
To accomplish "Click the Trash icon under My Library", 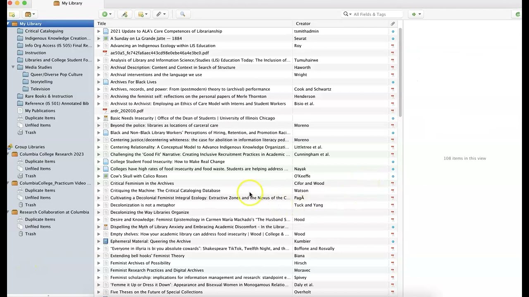I will point(21,132).
